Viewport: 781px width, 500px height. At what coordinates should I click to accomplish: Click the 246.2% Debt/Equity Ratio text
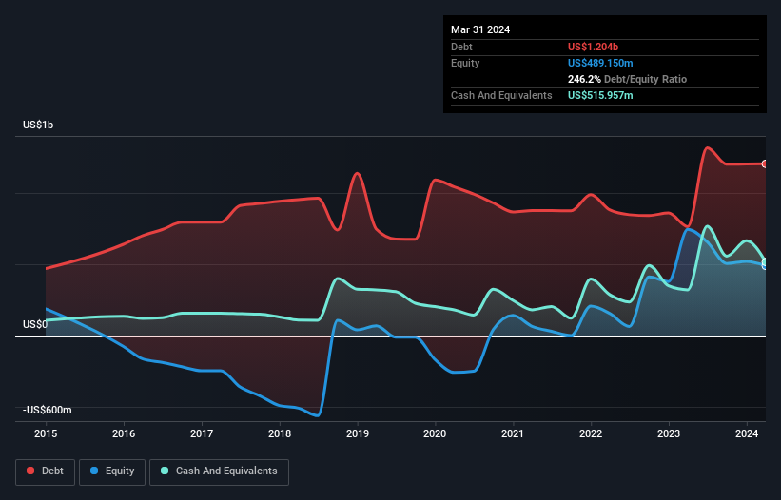point(627,79)
